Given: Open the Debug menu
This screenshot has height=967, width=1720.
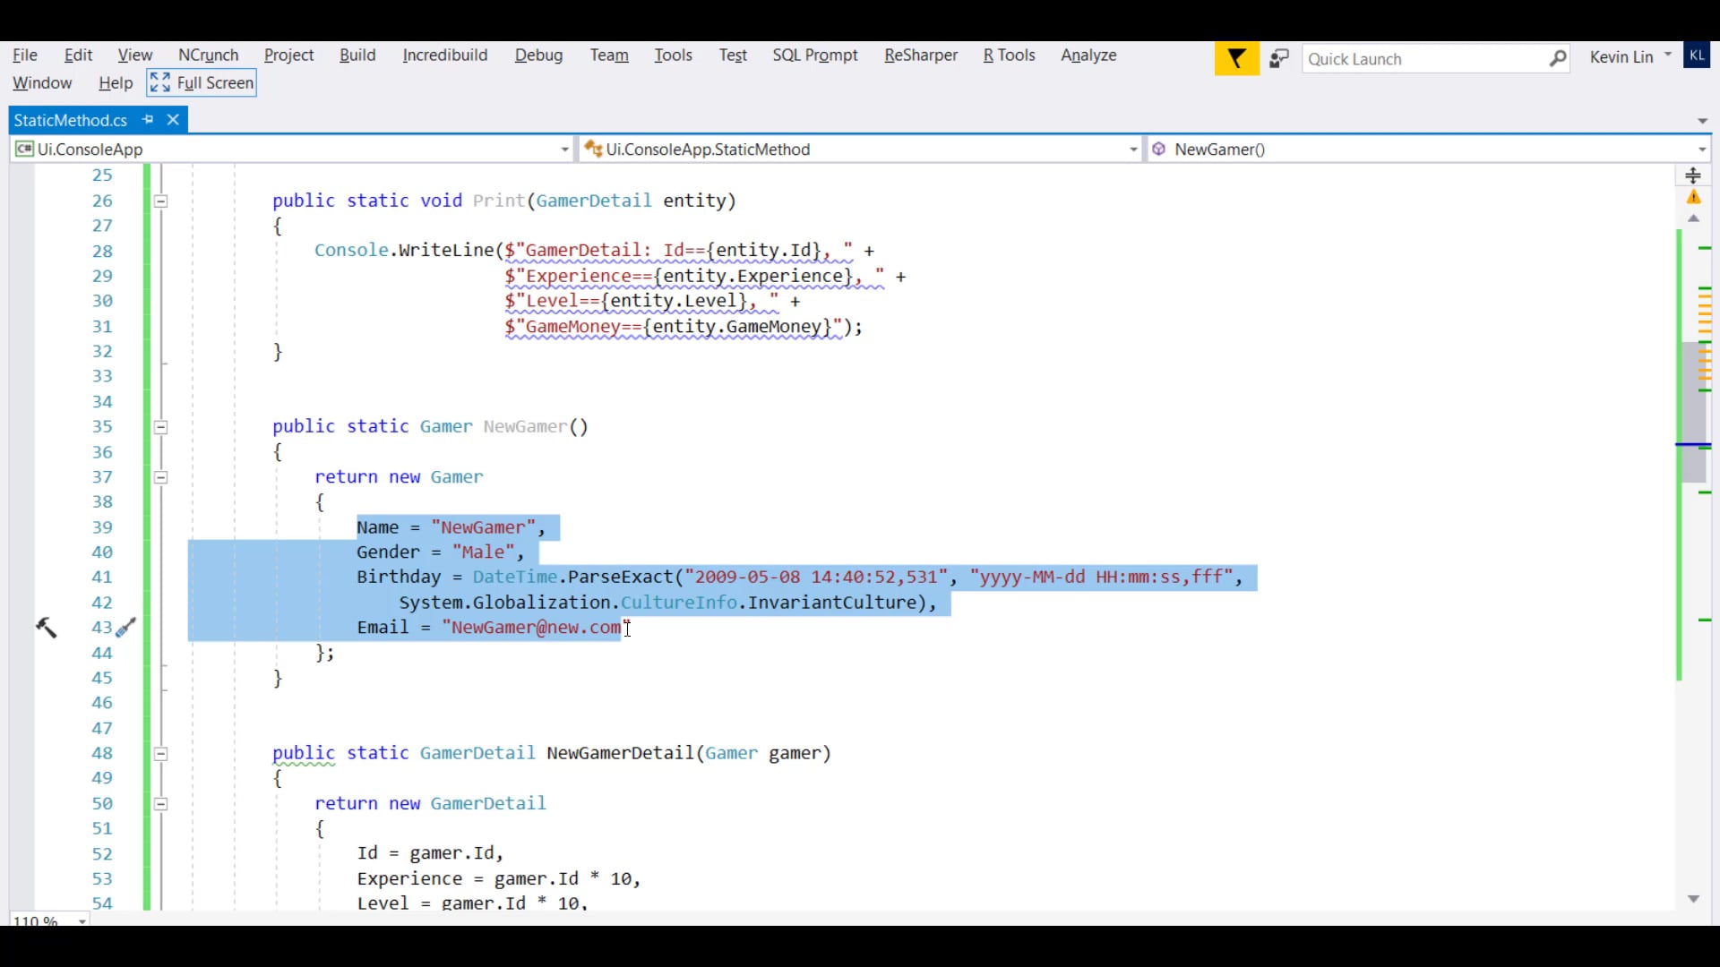Looking at the screenshot, I should 538,56.
